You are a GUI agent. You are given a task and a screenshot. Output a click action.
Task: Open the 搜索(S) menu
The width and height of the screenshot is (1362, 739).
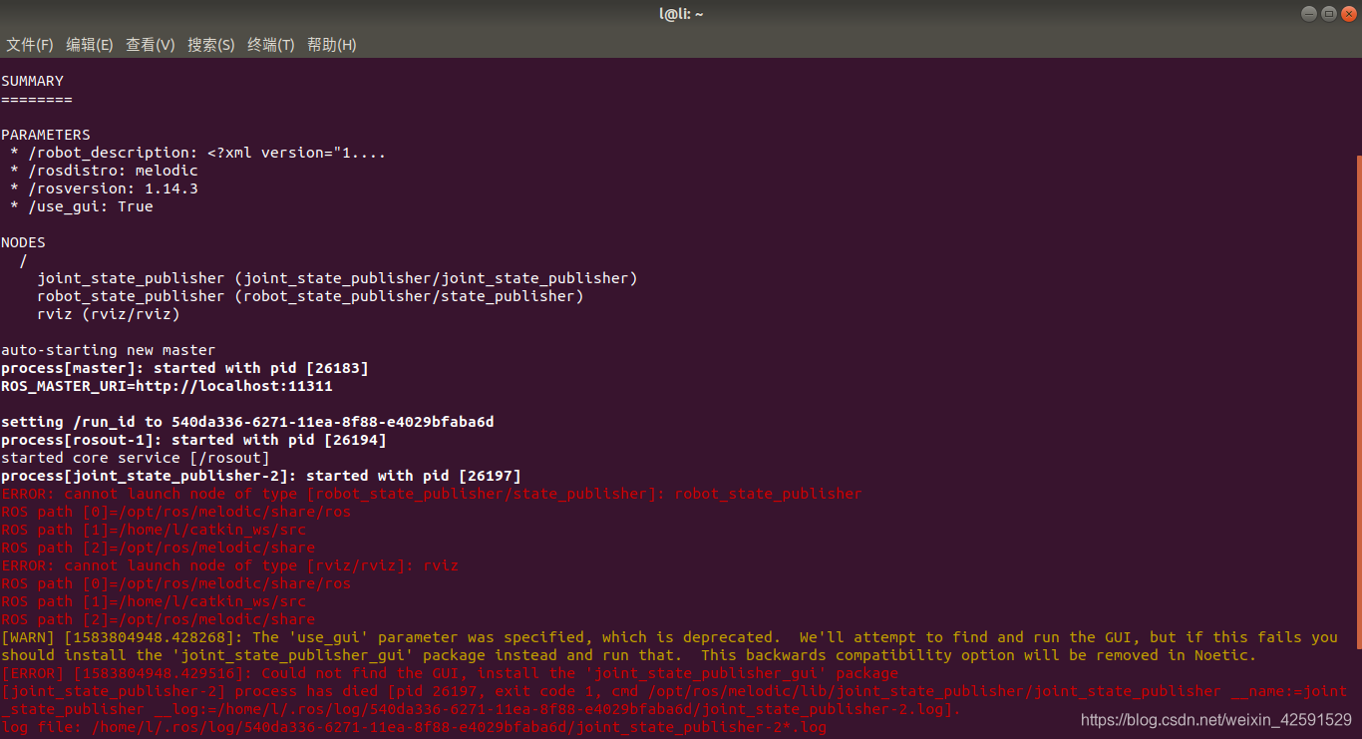211,45
